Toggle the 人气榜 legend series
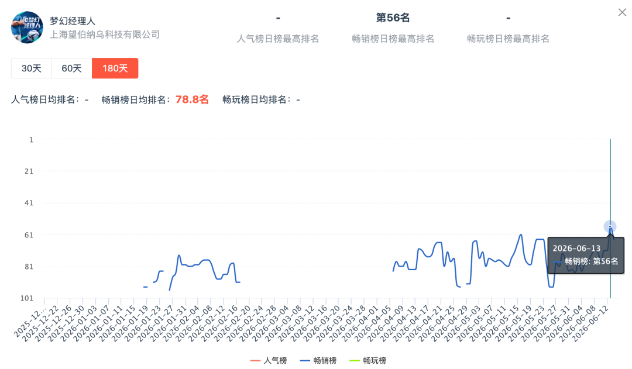The image size is (632, 369). 269,360
